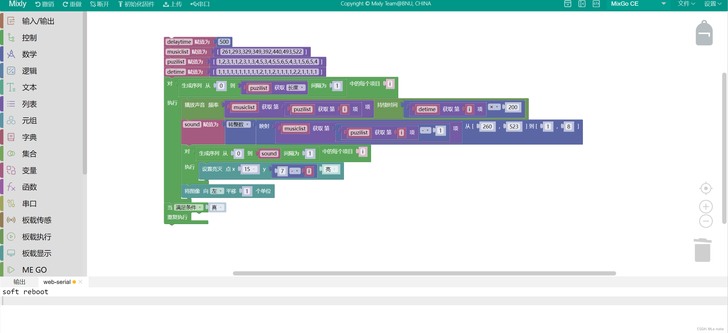Open the 元组 category icon
Screen dimensions: 728x333
click(x=11, y=120)
